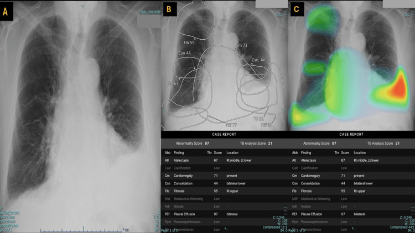Click Abnormality Score 97 in panel B report
Image resolution: width=415 pixels, height=233 pixels.
click(193, 144)
